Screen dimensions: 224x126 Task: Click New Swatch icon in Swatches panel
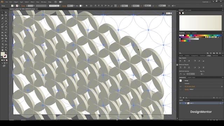coord(217,53)
